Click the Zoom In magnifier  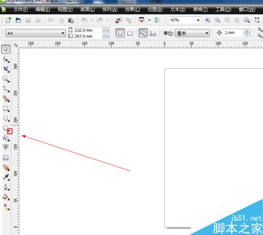[207, 20]
